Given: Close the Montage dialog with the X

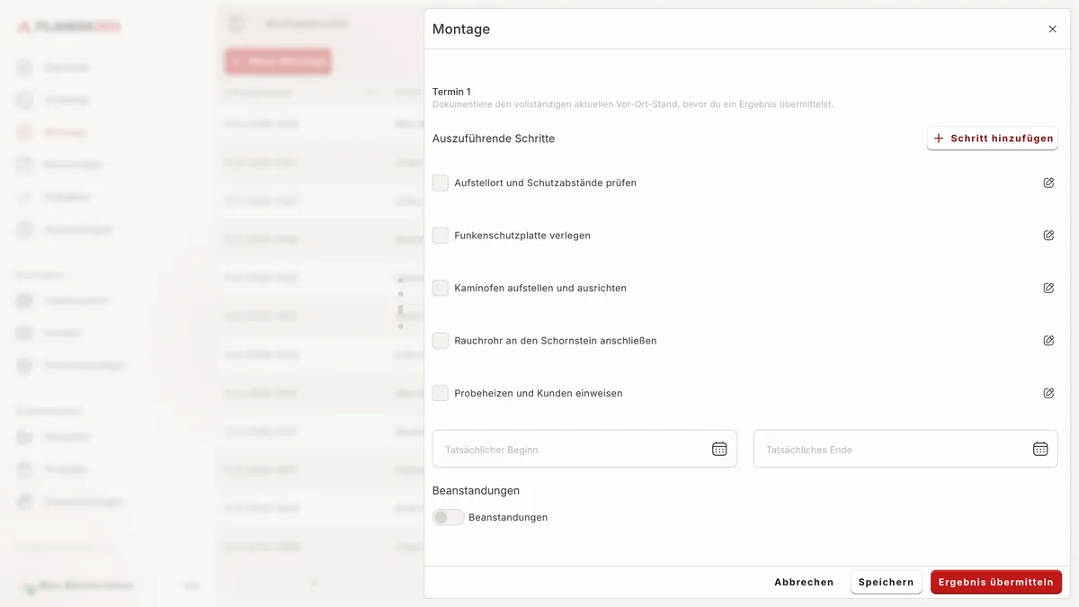Looking at the screenshot, I should coord(1052,29).
